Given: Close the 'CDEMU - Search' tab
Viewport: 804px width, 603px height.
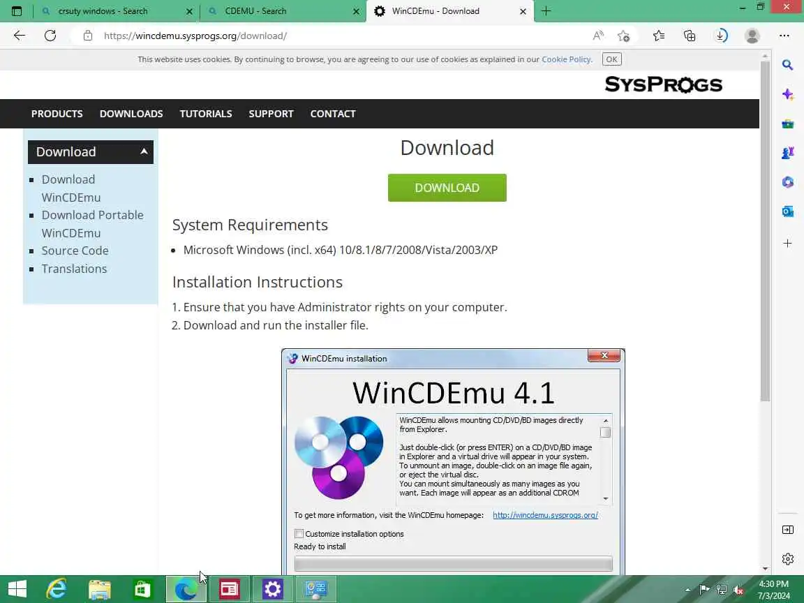Looking at the screenshot, I should pyautogui.click(x=356, y=11).
